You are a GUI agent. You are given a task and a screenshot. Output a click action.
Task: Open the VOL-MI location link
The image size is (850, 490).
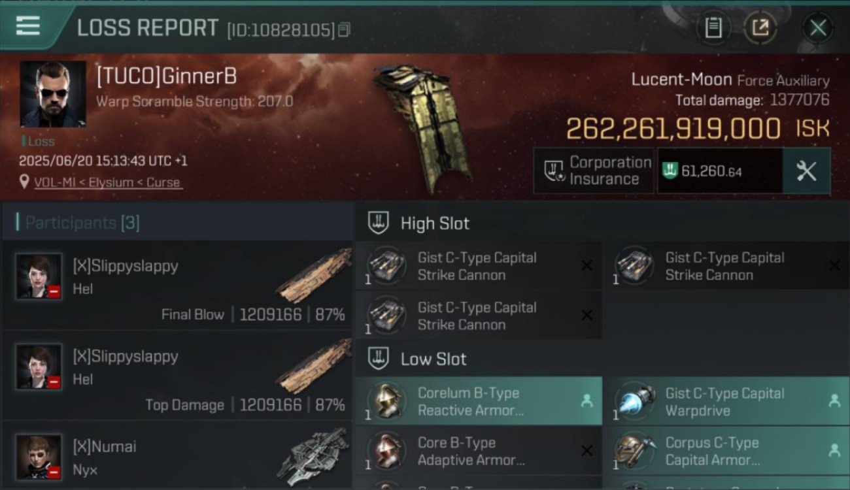pos(107,182)
